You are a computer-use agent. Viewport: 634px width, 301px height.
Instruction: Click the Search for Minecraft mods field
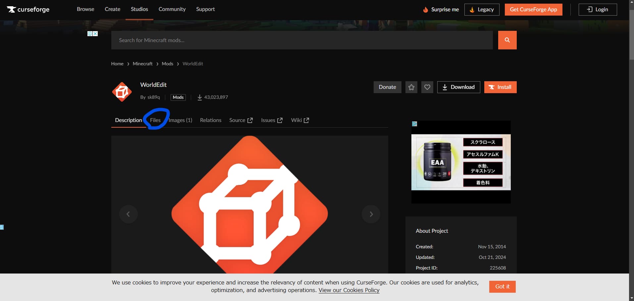[x=302, y=40]
